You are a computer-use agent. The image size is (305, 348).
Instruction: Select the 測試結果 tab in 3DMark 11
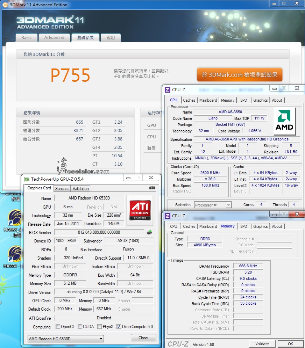[x=85, y=38]
